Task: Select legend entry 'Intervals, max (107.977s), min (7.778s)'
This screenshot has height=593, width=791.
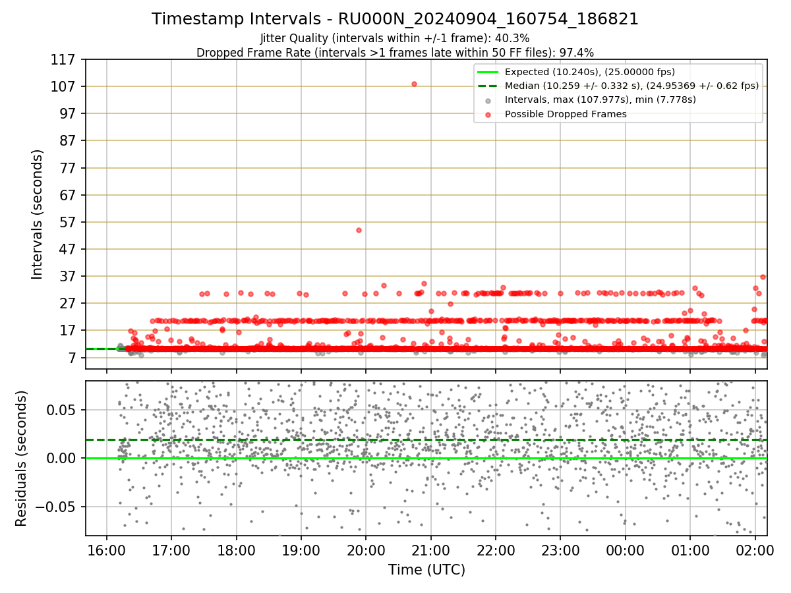Action: click(600, 99)
